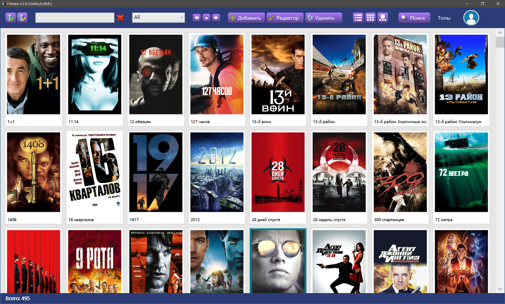Switch to grid view mode
505x304 pixels.
[x=370, y=18]
